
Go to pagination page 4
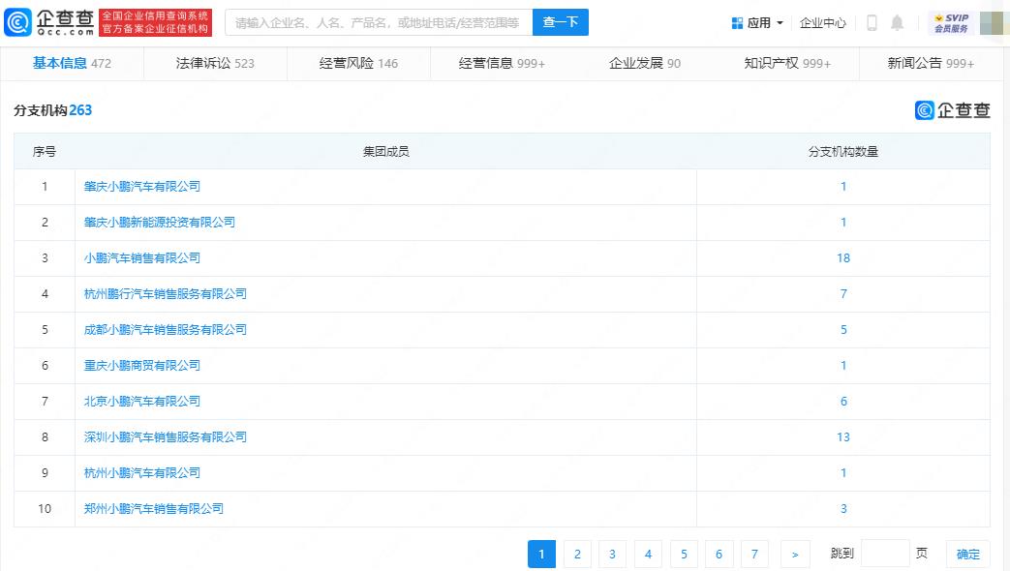click(648, 554)
